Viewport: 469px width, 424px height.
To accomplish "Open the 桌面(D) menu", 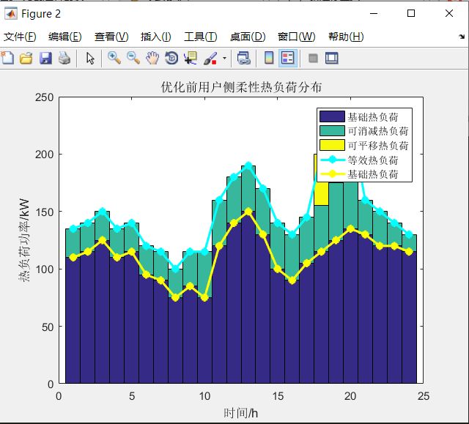I will click(248, 37).
